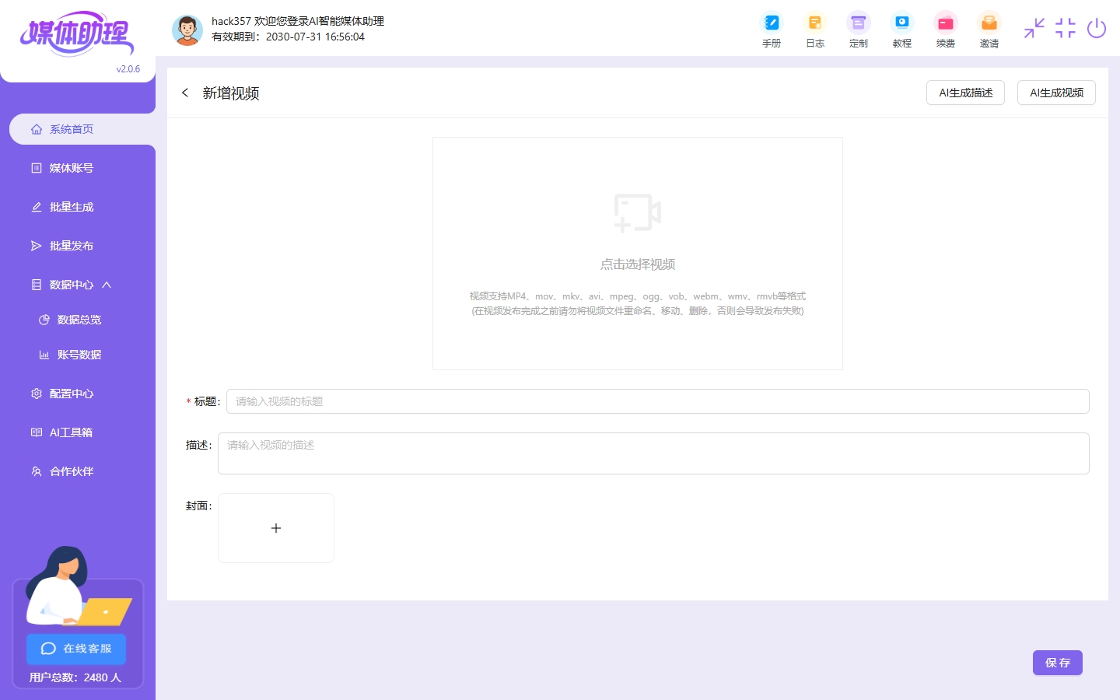Click the AI生成视频 button
Image resolution: width=1120 pixels, height=700 pixels.
coord(1056,93)
